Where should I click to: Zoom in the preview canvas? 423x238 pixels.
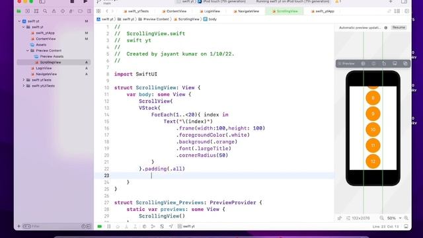point(406,218)
